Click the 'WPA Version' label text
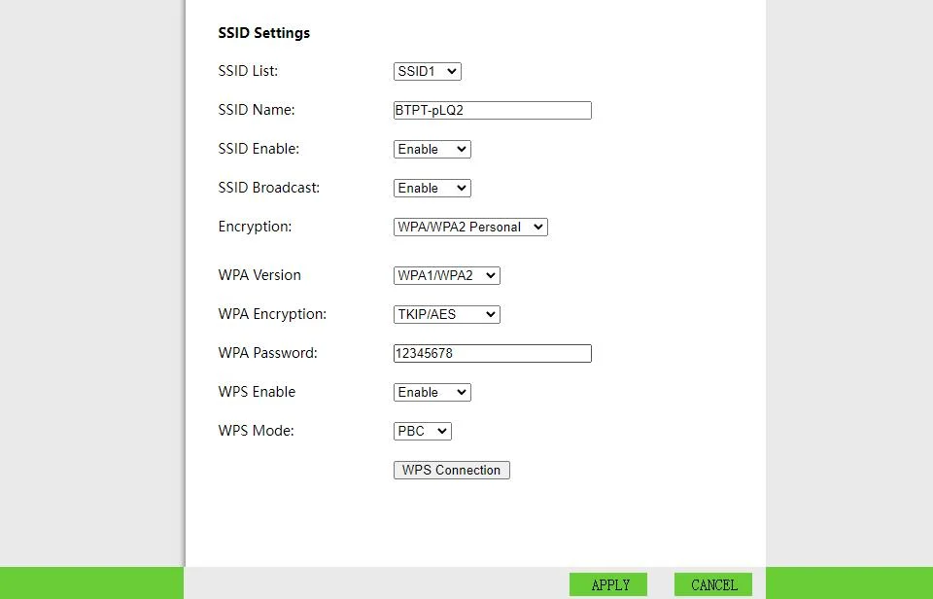 (x=259, y=275)
